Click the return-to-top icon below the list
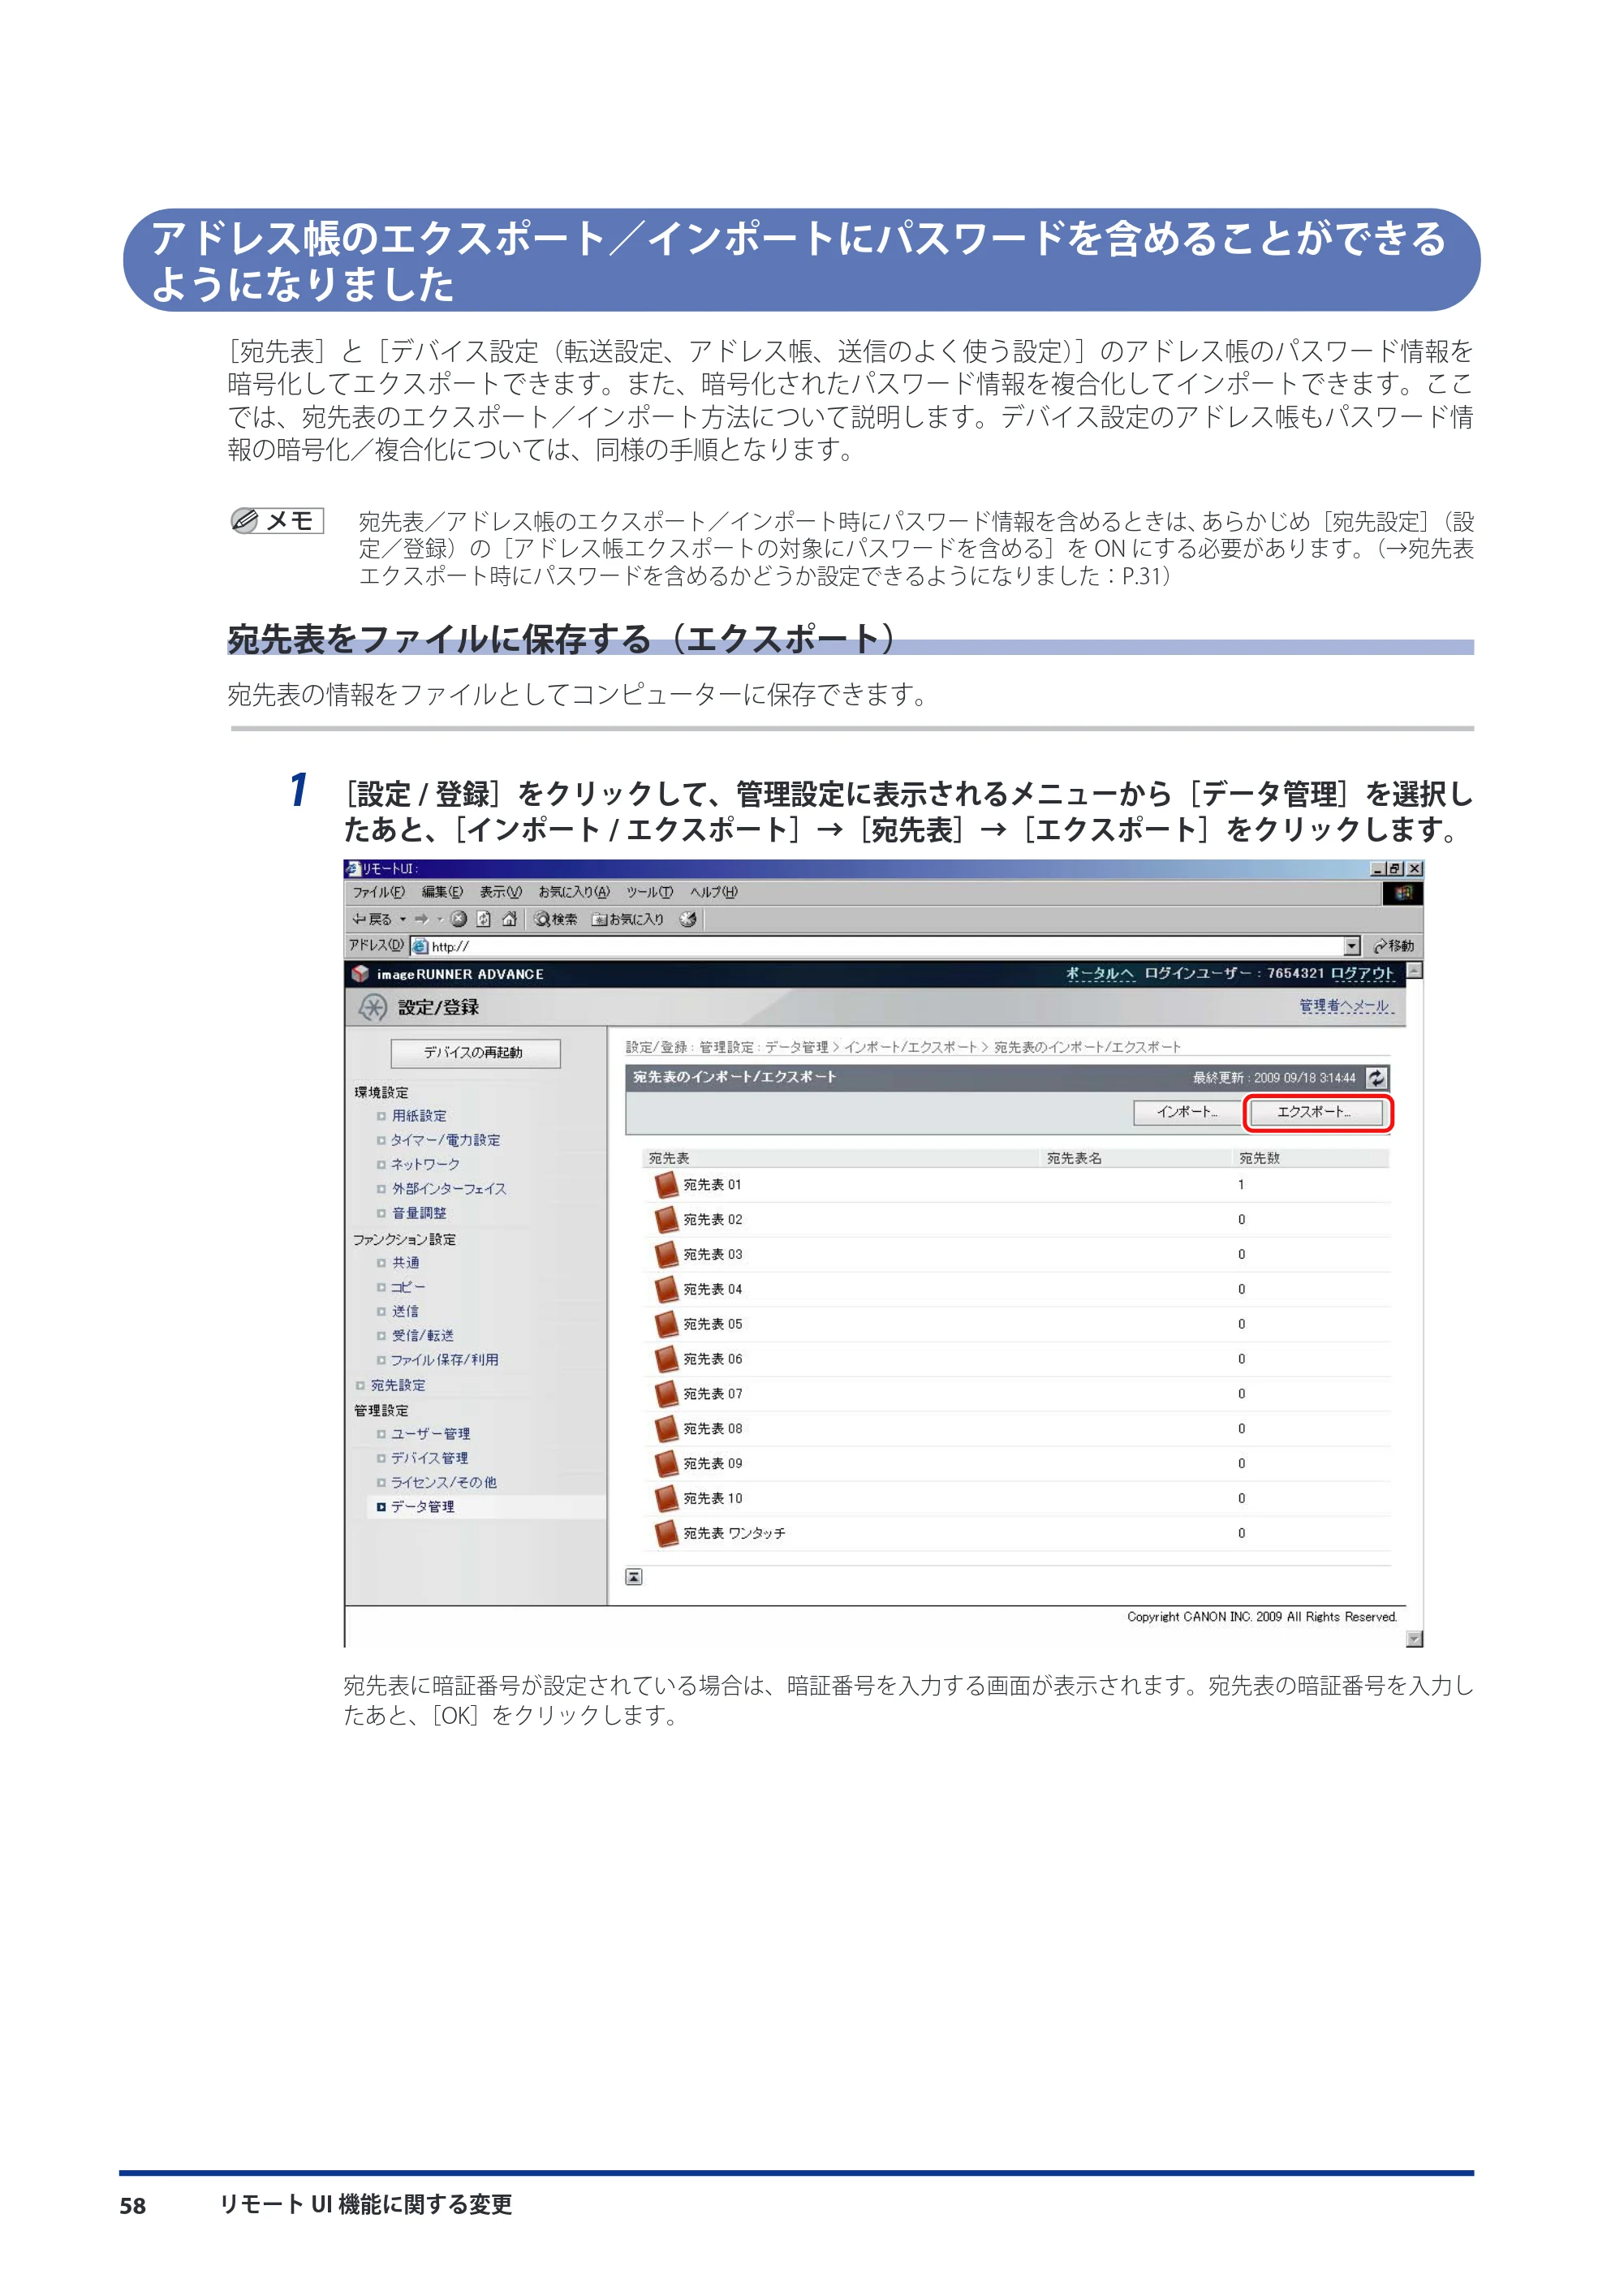 tap(634, 1577)
